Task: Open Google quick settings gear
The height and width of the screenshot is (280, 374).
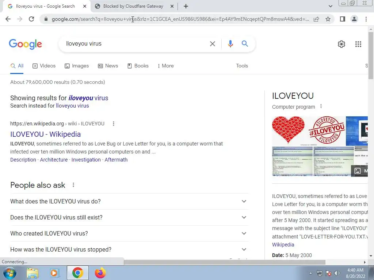Action: (341, 44)
